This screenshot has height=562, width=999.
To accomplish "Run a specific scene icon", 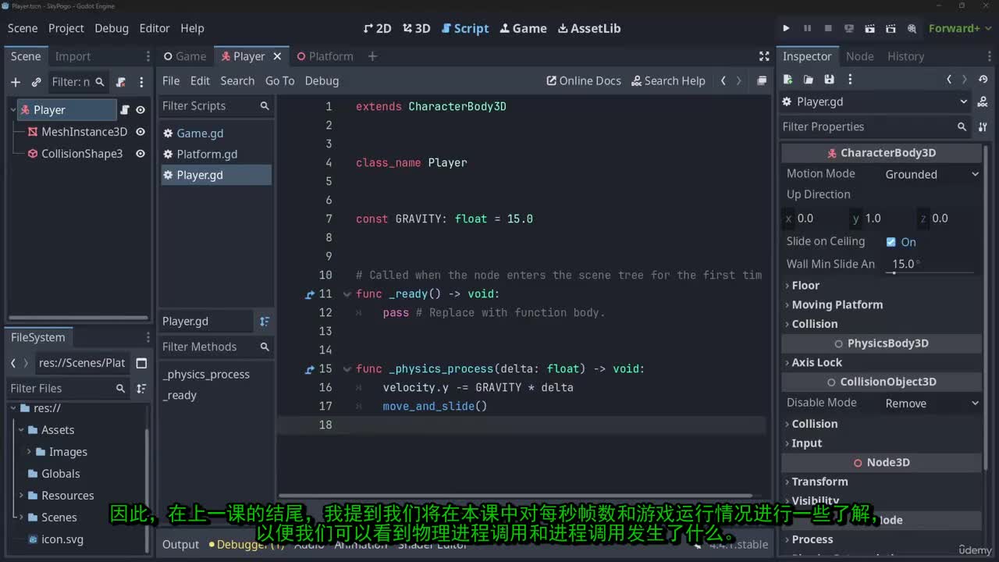I will (891, 28).
